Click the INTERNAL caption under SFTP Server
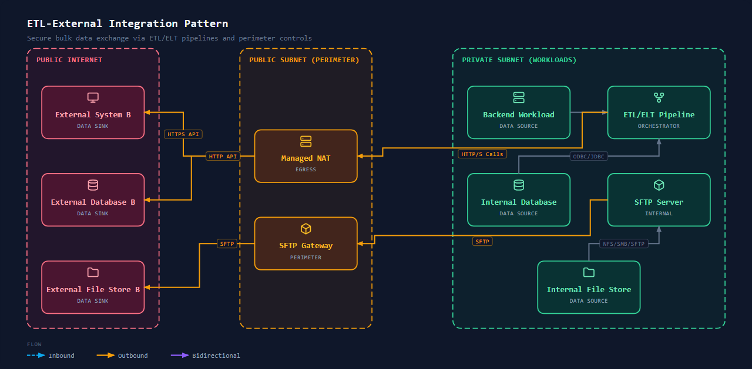The image size is (752, 369). click(659, 214)
